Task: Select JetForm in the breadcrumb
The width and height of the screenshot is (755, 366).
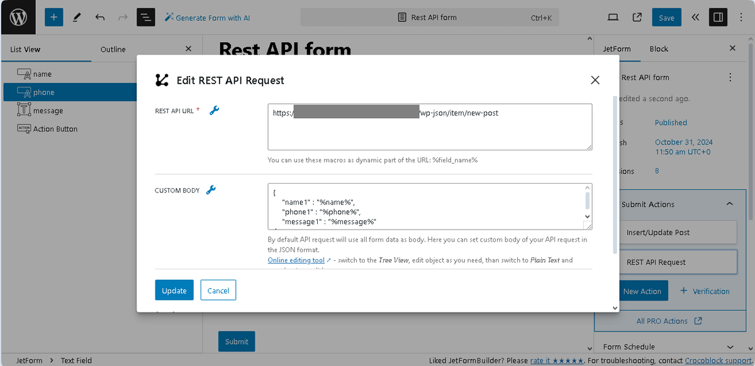Action: pos(30,360)
